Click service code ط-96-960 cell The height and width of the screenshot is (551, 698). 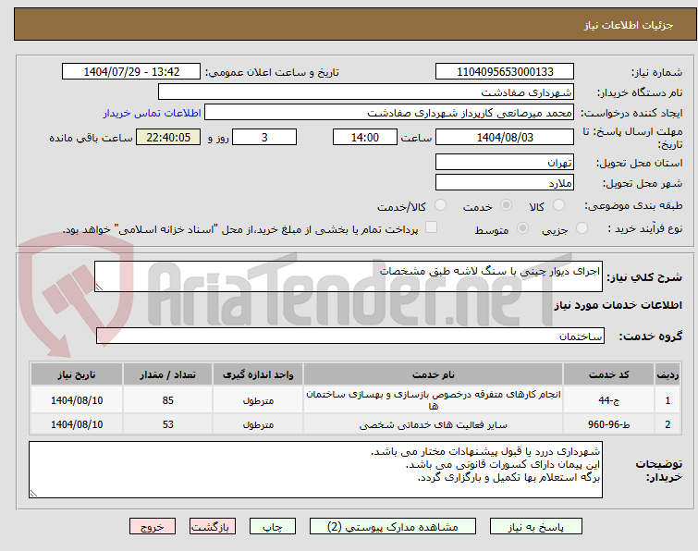point(608,424)
